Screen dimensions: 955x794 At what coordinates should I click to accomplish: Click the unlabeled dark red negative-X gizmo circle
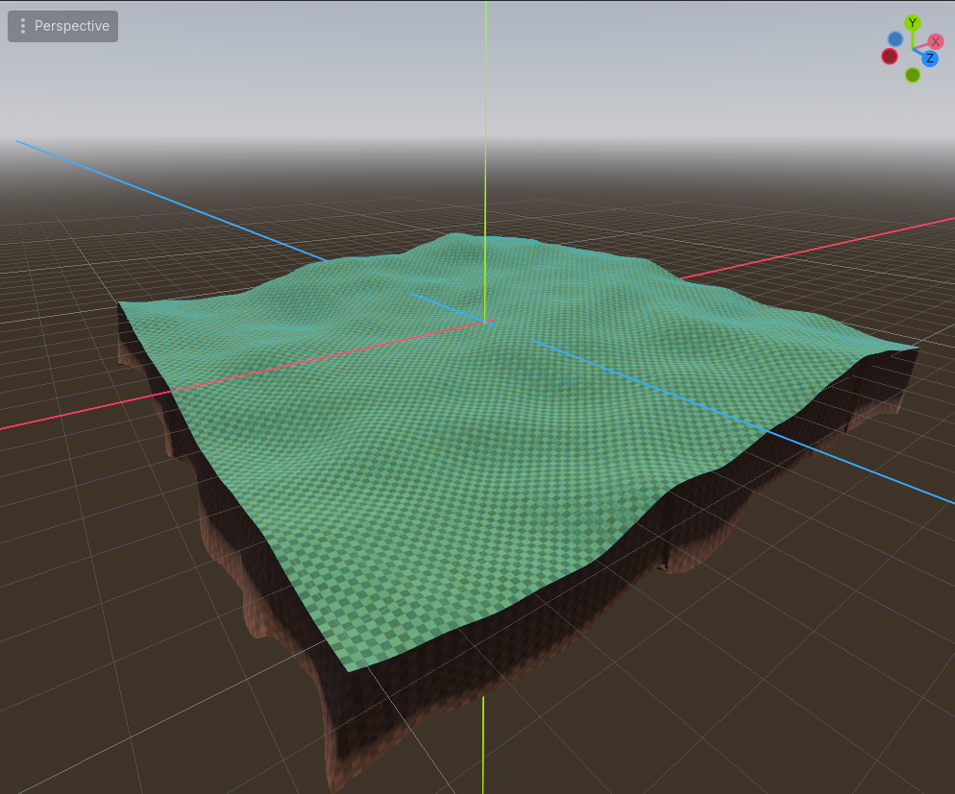pyautogui.click(x=890, y=57)
